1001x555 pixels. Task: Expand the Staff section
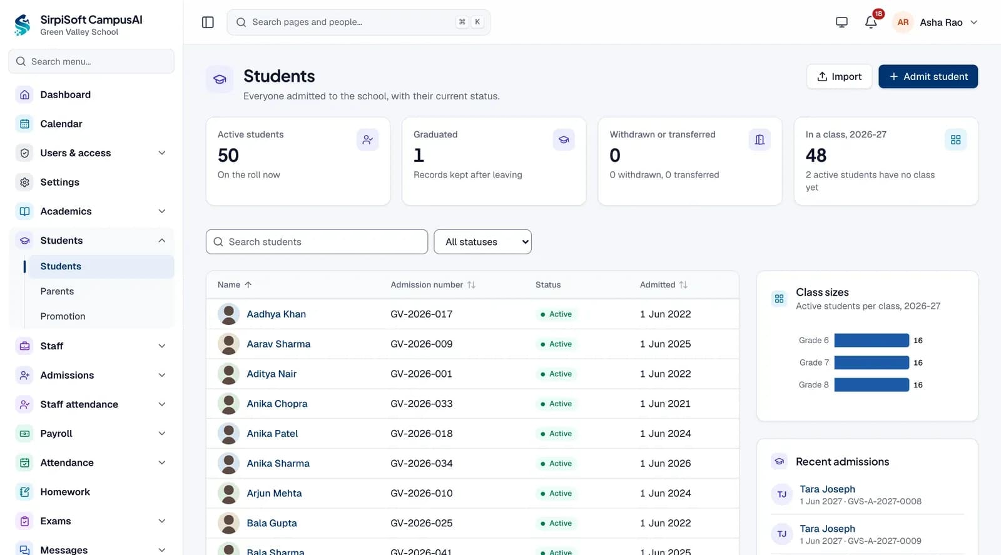tap(91, 346)
